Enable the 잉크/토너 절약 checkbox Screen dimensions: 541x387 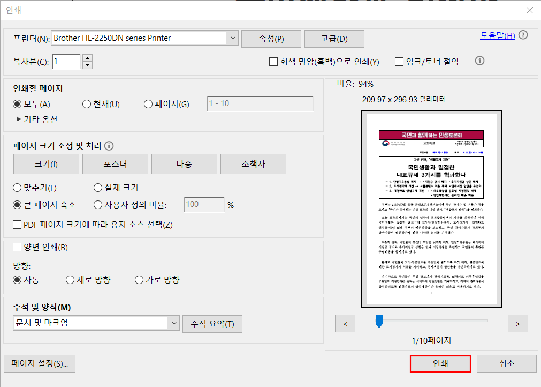click(399, 61)
